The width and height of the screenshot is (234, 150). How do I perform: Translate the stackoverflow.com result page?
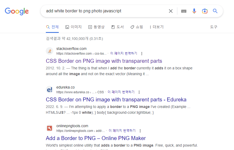(x=124, y=53)
